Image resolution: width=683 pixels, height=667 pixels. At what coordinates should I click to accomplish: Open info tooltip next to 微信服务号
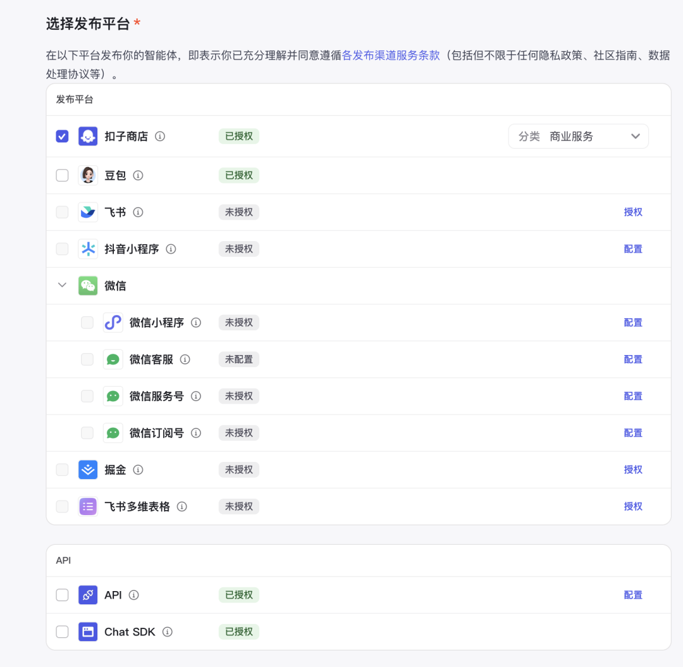(x=196, y=396)
